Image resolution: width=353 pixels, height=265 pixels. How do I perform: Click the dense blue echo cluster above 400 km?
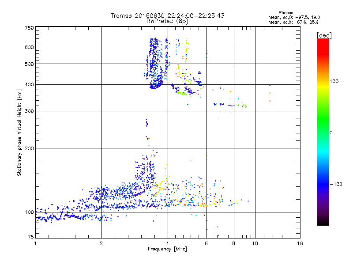point(155,64)
